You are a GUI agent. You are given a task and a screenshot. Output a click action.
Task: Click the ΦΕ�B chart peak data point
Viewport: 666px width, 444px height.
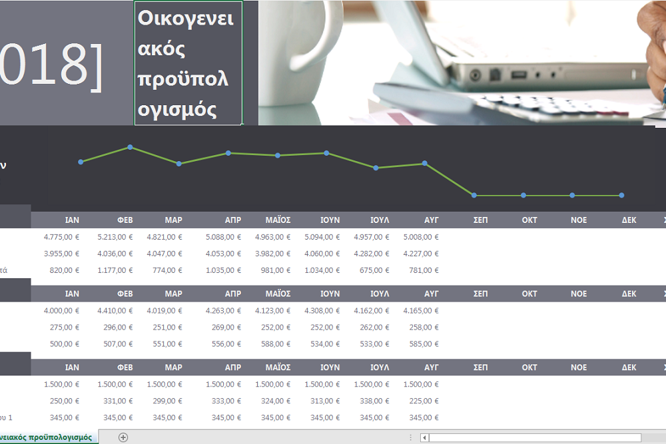(x=130, y=147)
